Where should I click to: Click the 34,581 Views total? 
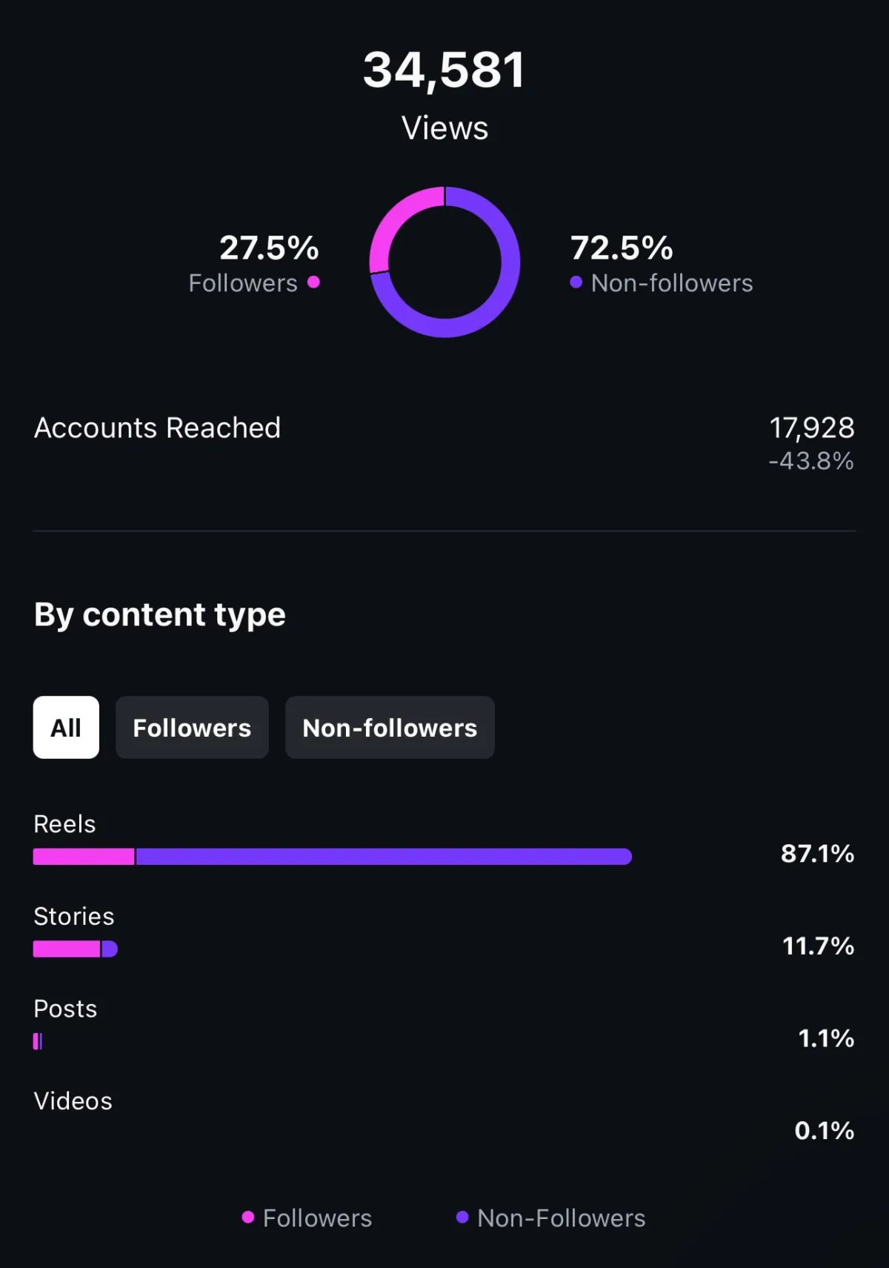point(444,70)
